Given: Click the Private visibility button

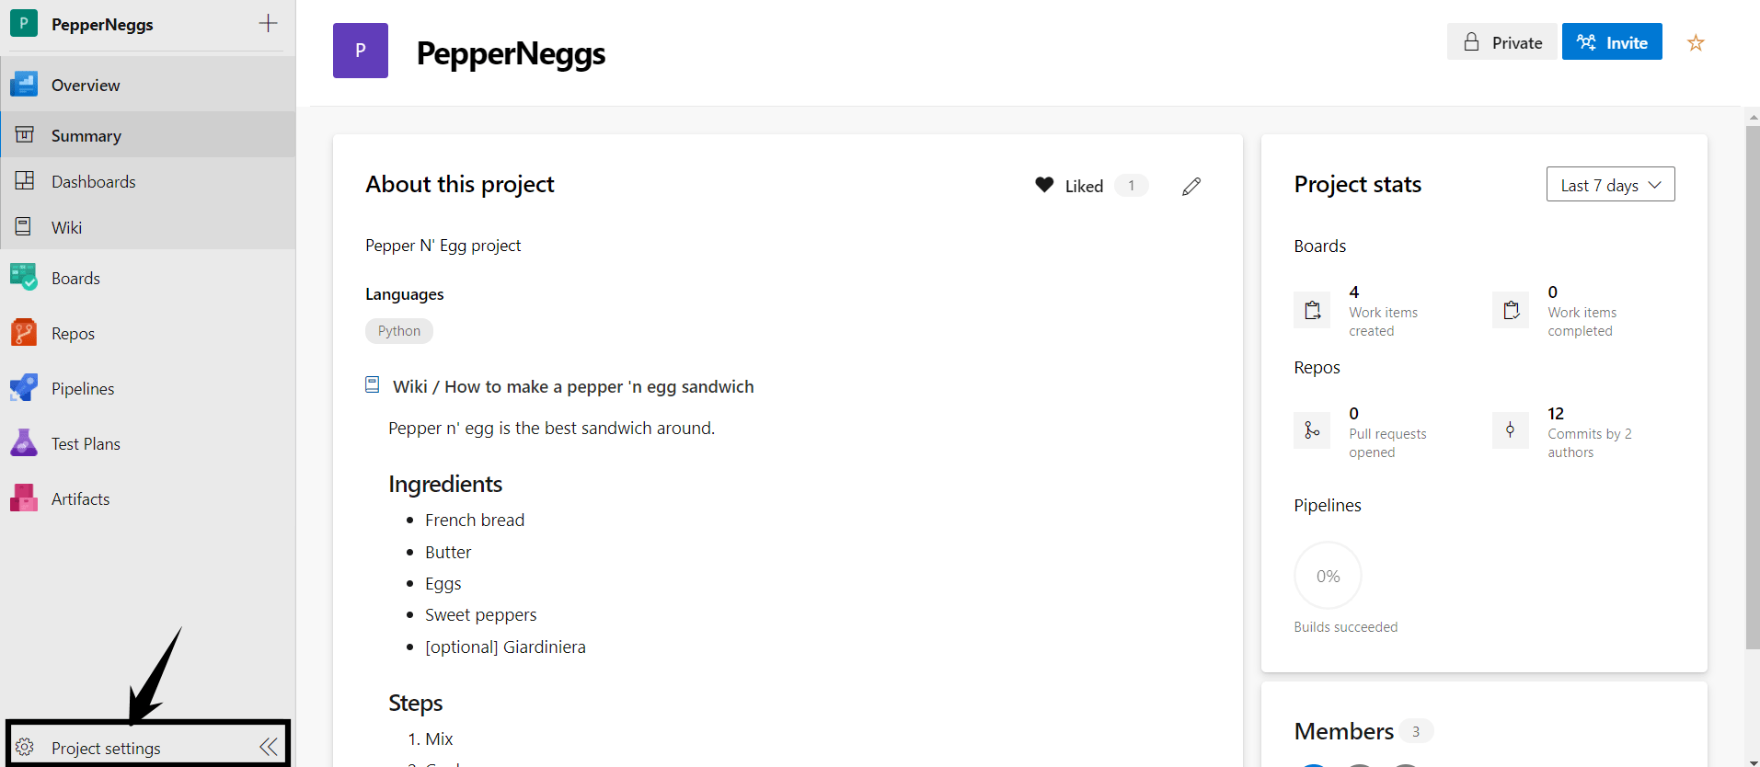Looking at the screenshot, I should pyautogui.click(x=1502, y=42).
